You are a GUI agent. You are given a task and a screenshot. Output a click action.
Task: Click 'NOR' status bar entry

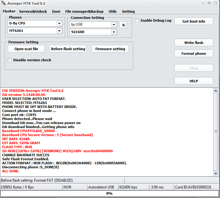tap(68, 187)
